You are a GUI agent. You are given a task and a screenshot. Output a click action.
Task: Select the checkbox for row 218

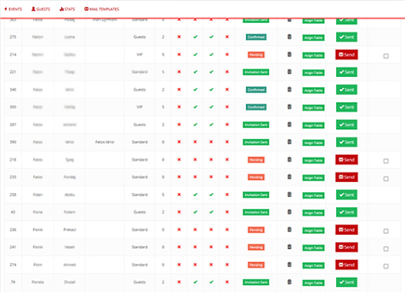click(x=386, y=161)
